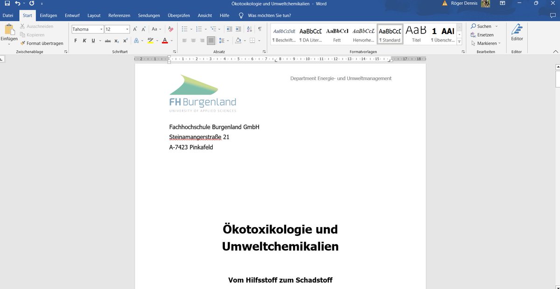Screen dimensions: 560x289
Task: Clear all formatting with the eraser icon
Action: [170, 29]
